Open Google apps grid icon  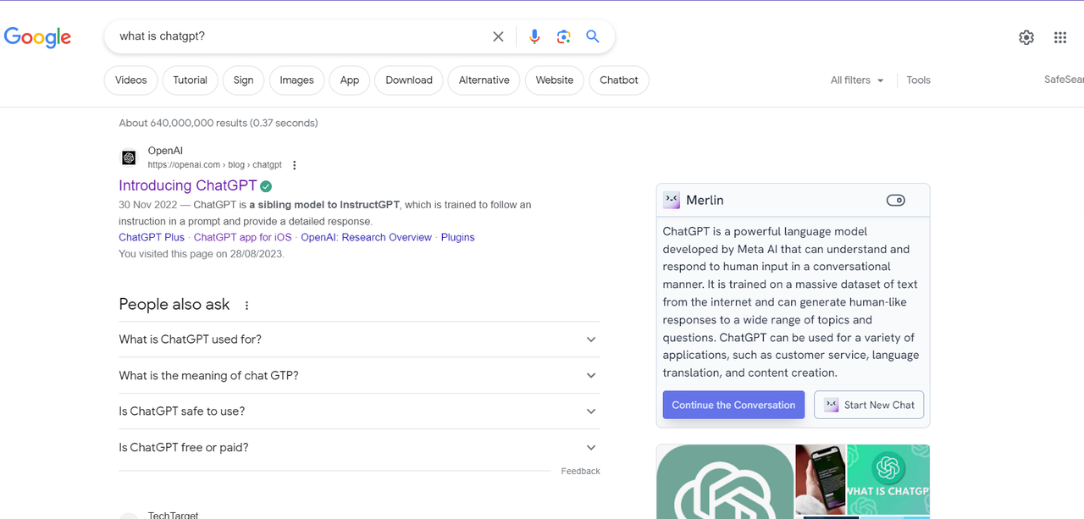[1060, 37]
